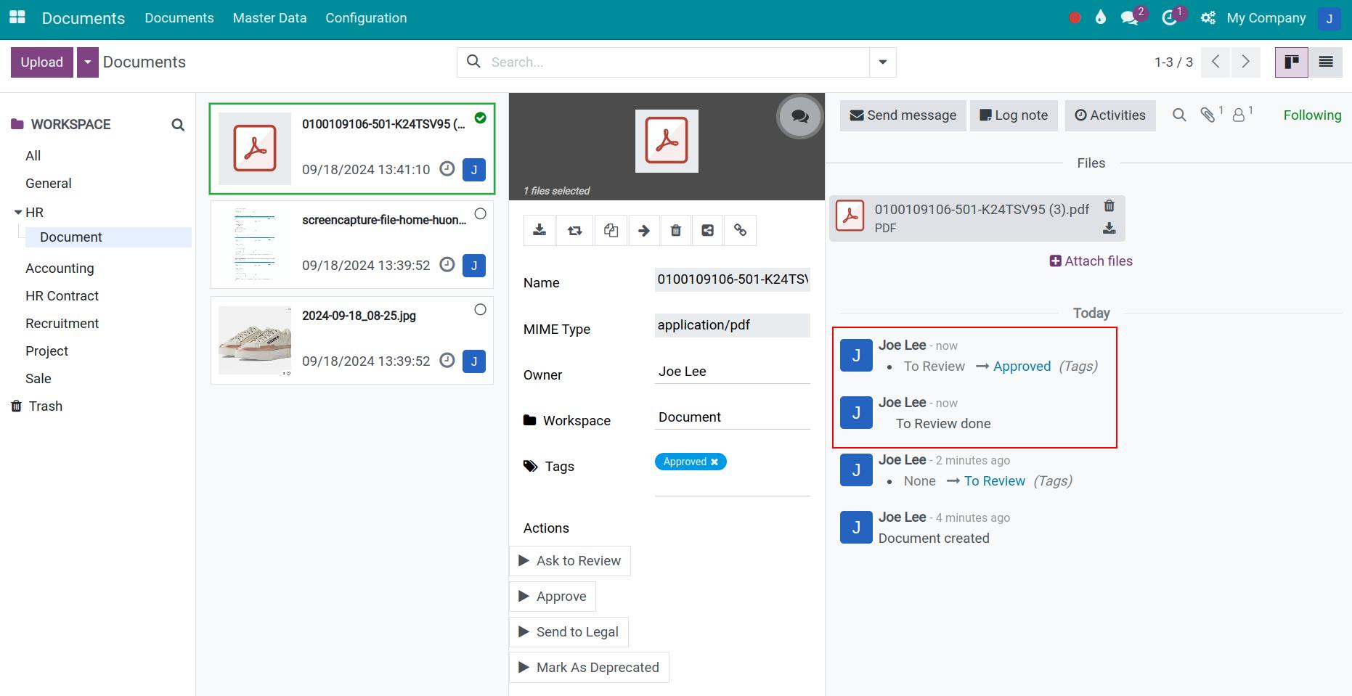Click the share document icon
1352x696 pixels.
[708, 231]
